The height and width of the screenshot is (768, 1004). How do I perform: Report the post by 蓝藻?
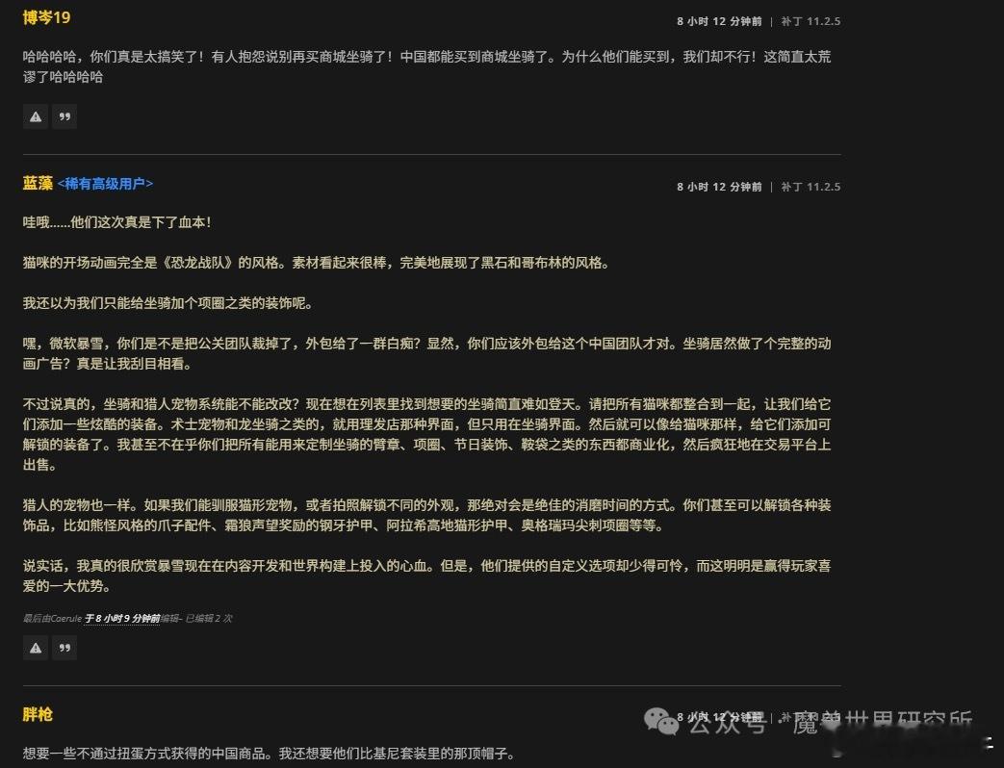tap(36, 648)
